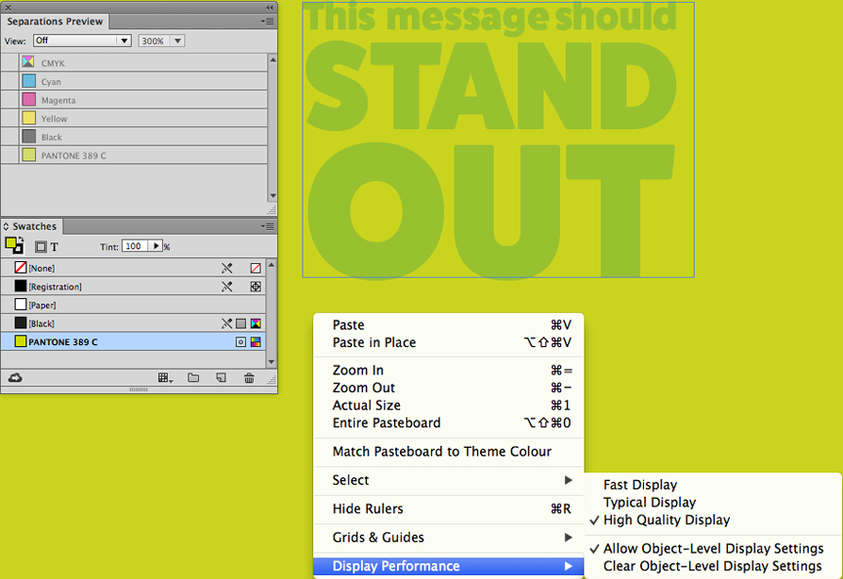Select the text formatting T icon
Viewport: 843px width, 579px height.
pyautogui.click(x=55, y=247)
